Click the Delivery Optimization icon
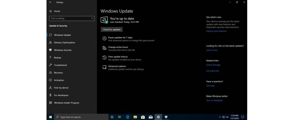This screenshot has width=294, height=120. click(51, 42)
